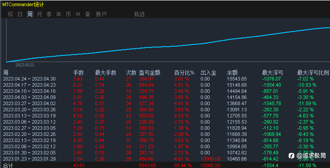
Task: Click the 余额 column header
Action: coord(232,73)
